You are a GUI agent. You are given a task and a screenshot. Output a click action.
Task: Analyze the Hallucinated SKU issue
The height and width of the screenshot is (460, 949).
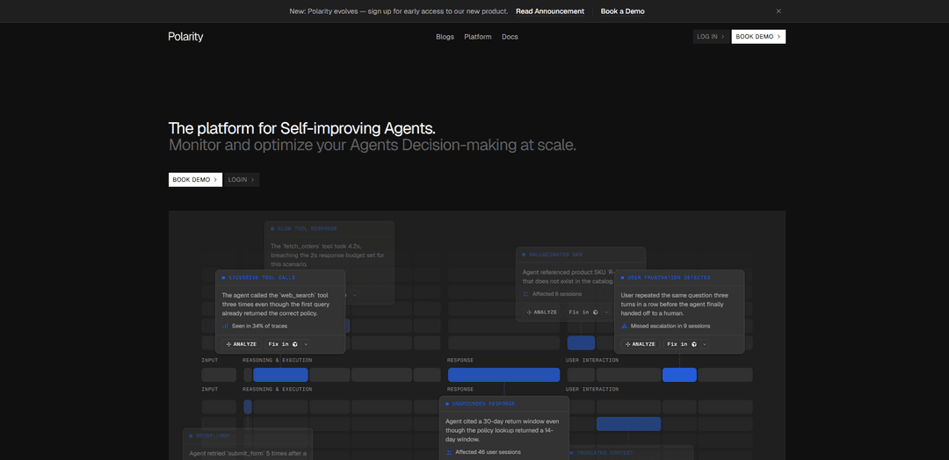542,312
